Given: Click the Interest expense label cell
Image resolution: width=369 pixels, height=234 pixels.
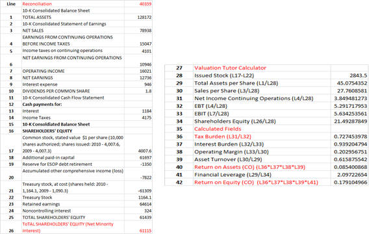Looking at the screenshot, I should (73, 84).
